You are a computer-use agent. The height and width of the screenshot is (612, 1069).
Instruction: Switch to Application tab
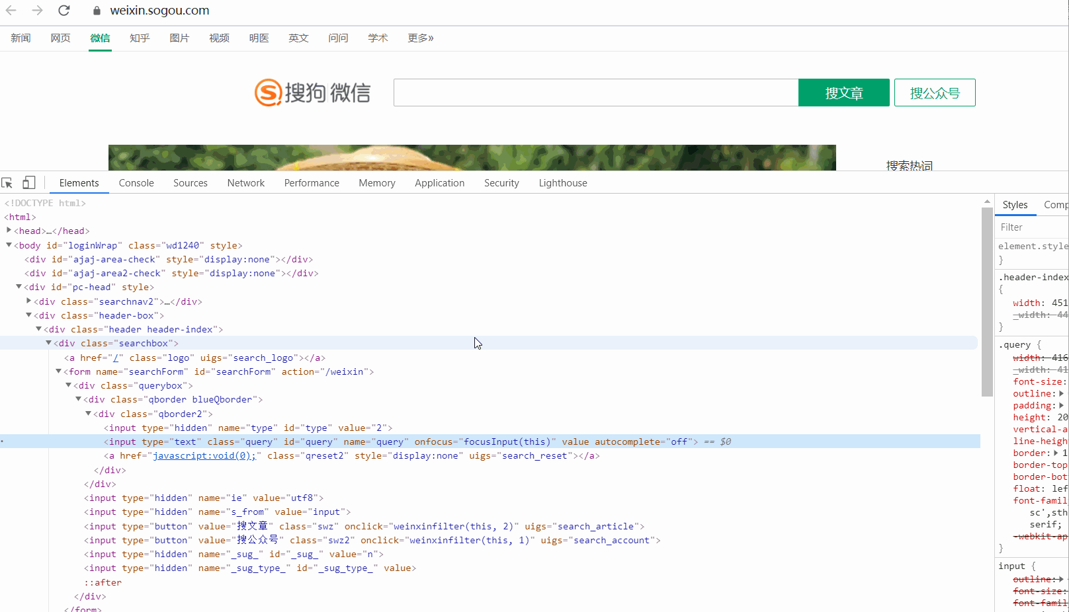coord(440,183)
